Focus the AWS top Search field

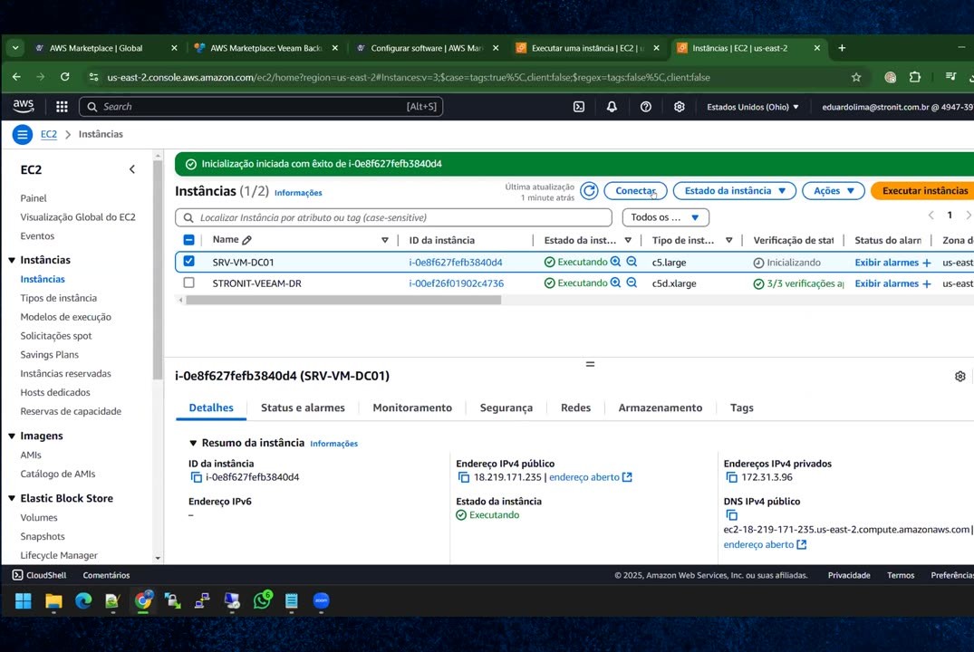point(261,107)
